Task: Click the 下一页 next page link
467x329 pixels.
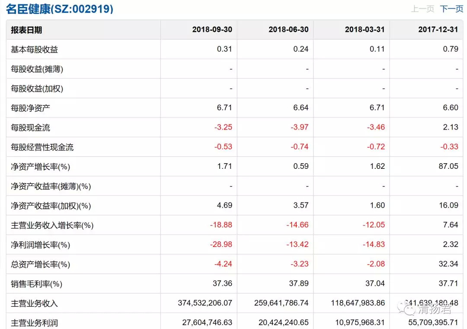Action: pyautogui.click(x=451, y=9)
